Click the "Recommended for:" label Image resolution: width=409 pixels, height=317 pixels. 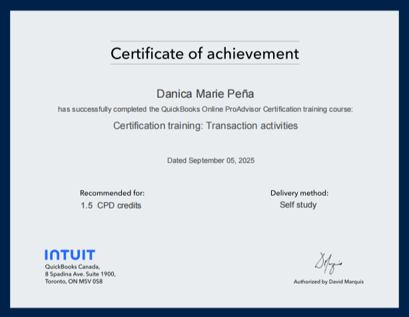[x=112, y=193]
